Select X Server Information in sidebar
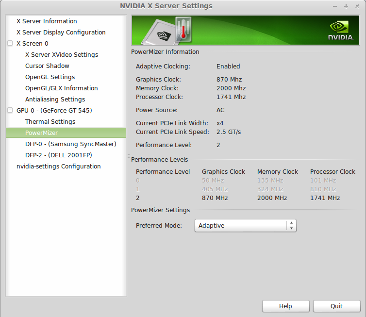This screenshot has height=317, width=366. pos(47,21)
